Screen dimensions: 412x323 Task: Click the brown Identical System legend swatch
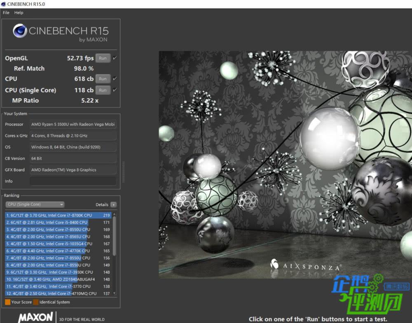click(x=36, y=302)
